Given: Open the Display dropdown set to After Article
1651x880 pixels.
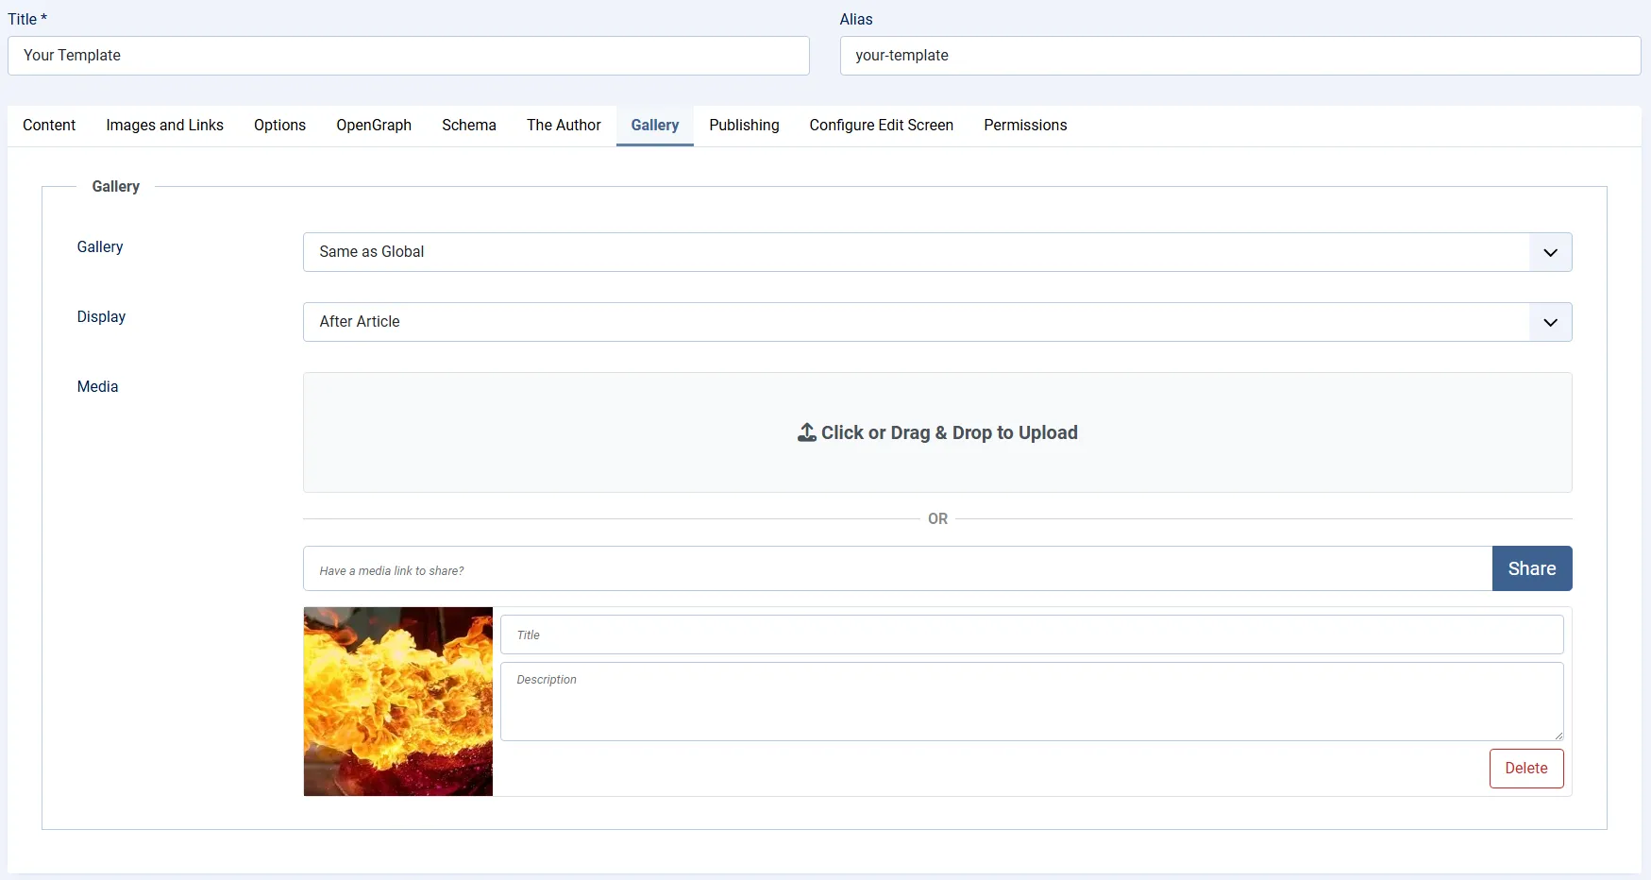Looking at the screenshot, I should coord(936,322).
